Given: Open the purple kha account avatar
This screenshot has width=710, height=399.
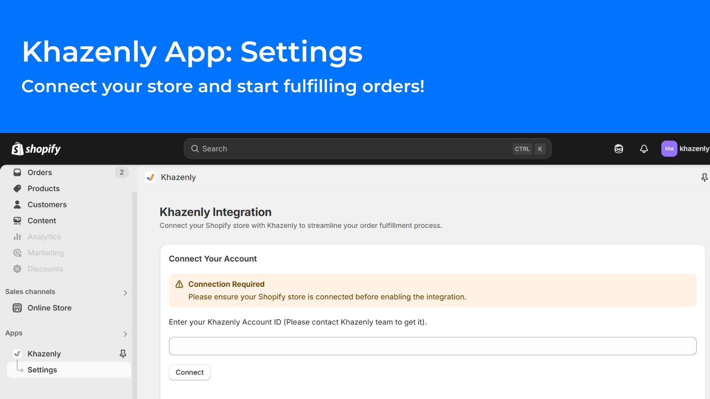Looking at the screenshot, I should point(669,149).
